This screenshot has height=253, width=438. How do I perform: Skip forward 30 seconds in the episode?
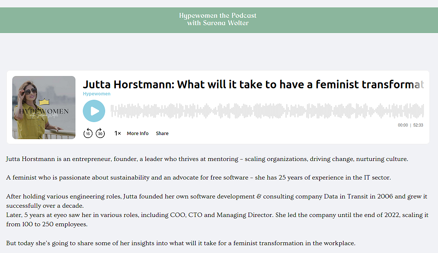100,133
